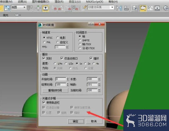Close the 时间配置 dialog
Screen dimensions: 169x131
click(99, 24)
